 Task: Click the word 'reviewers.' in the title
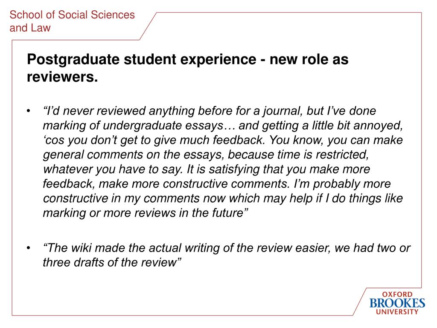click(x=62, y=77)
